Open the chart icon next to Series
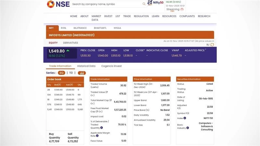Screen dimensions: 260x146 82,73
